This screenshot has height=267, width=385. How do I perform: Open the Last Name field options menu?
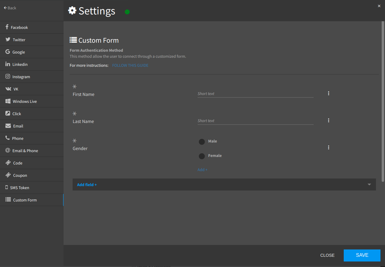point(329,120)
